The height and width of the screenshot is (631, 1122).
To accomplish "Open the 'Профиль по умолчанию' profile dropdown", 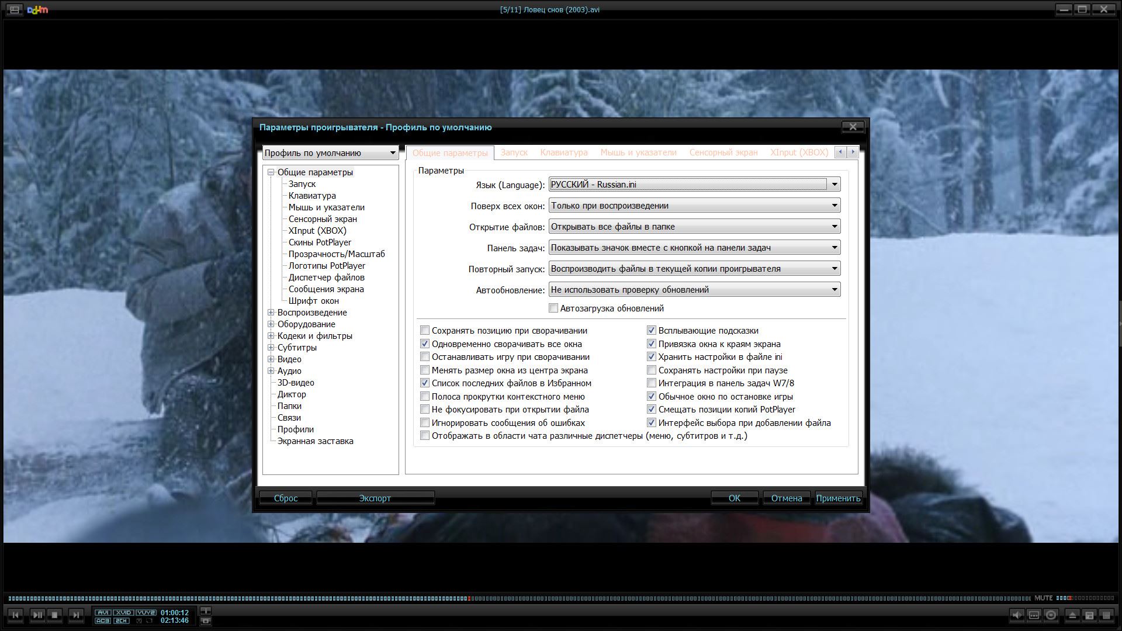I will pyautogui.click(x=393, y=153).
